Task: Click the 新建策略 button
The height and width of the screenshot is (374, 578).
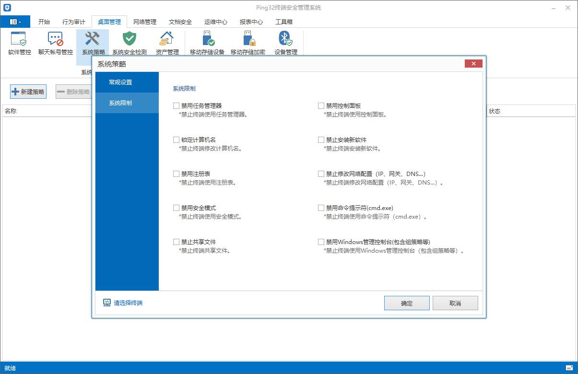Action: pos(28,92)
